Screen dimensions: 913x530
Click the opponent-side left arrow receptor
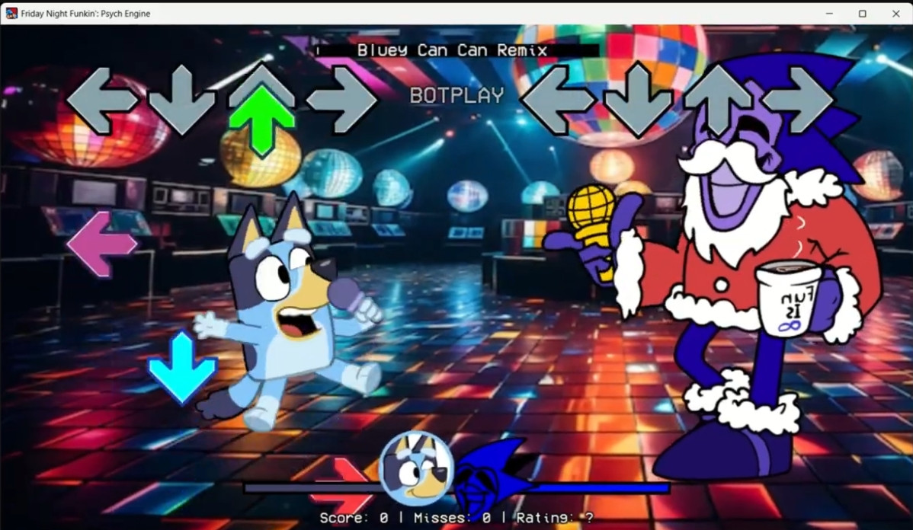[558, 101]
